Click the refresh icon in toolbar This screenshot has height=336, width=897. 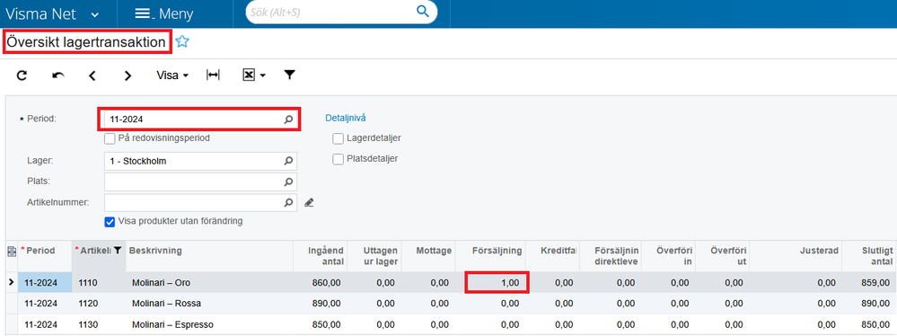pos(22,75)
